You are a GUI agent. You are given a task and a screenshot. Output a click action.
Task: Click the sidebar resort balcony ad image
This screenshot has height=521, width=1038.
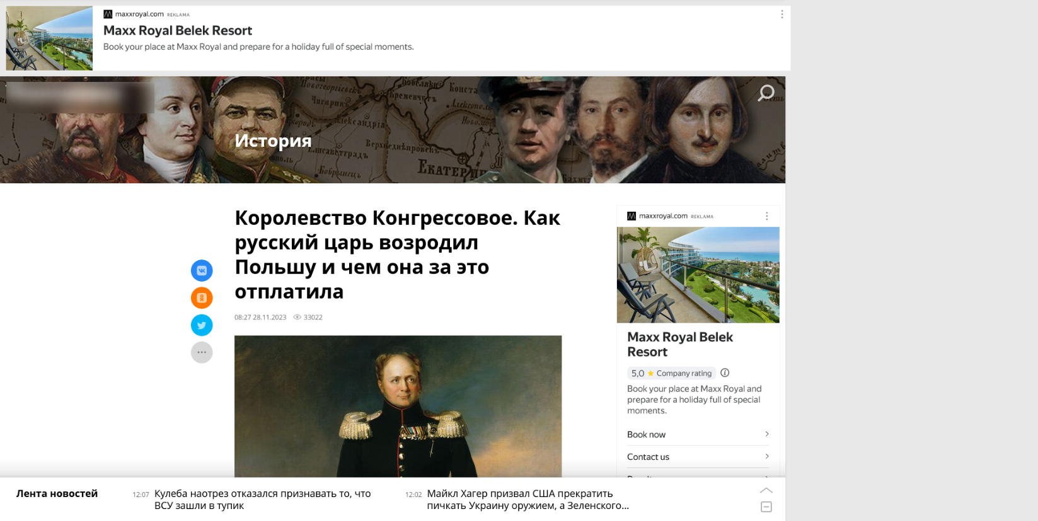coord(698,275)
